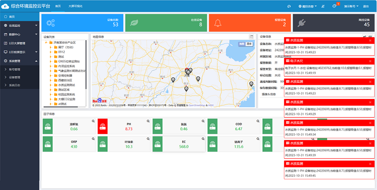Switch map to 地图 standard view

[242, 43]
